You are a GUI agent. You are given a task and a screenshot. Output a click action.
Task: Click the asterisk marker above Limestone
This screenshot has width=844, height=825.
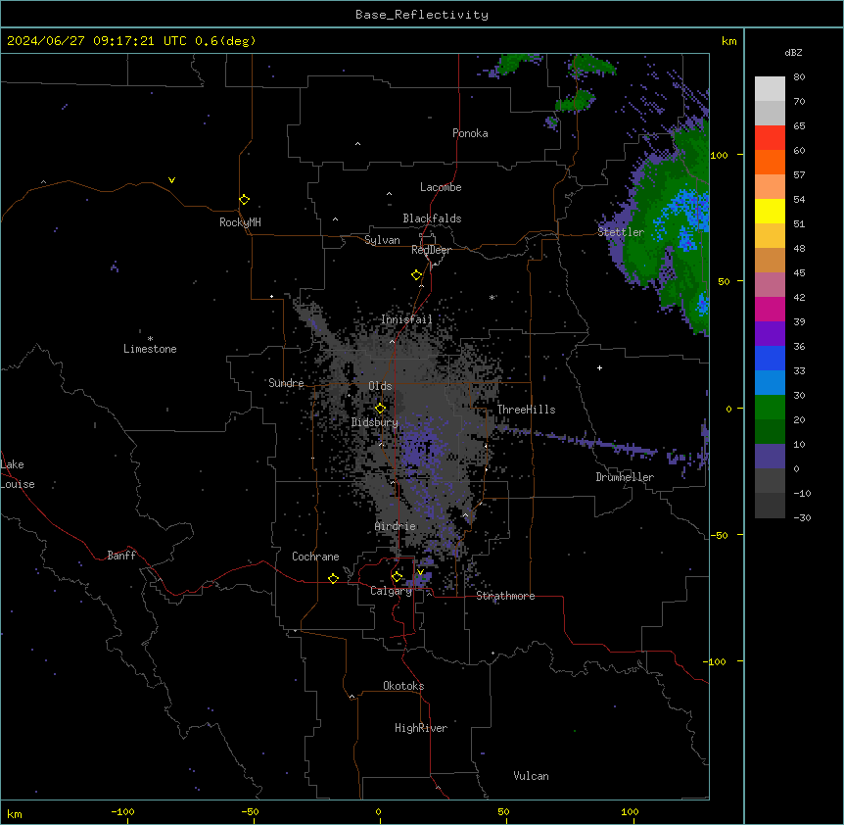pyautogui.click(x=150, y=339)
